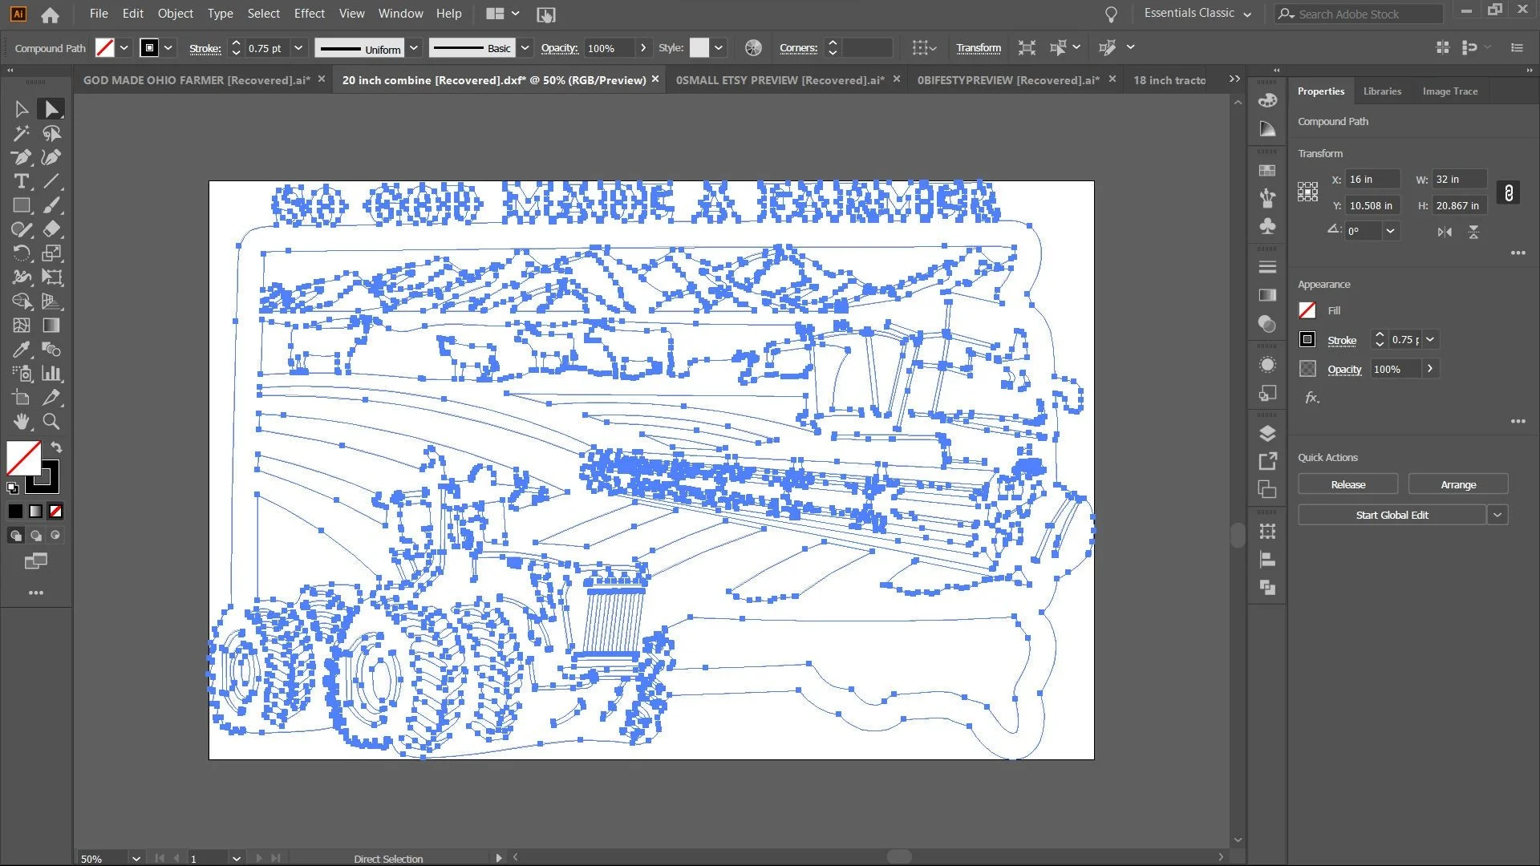
Task: Select the Zoom tool
Action: 51,422
